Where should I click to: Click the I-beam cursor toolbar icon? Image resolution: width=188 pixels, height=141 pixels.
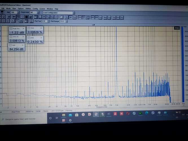31,21
